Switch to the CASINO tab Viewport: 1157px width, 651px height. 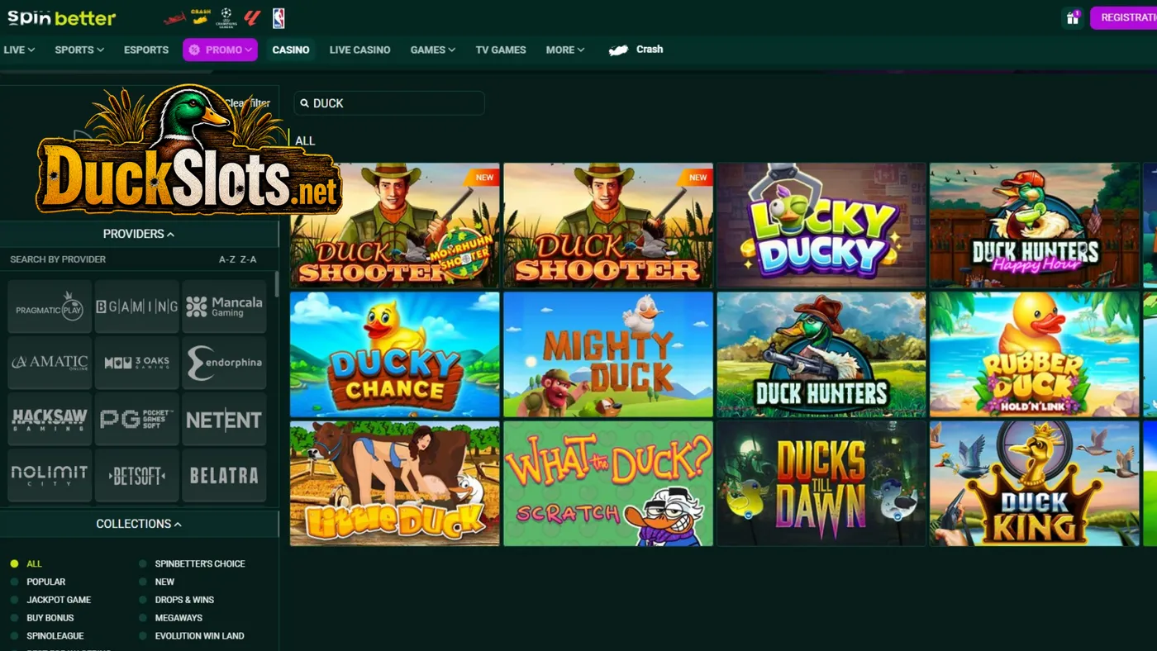coord(291,50)
